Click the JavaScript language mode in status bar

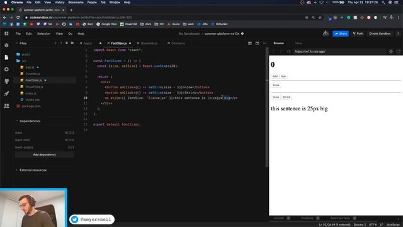393,224
